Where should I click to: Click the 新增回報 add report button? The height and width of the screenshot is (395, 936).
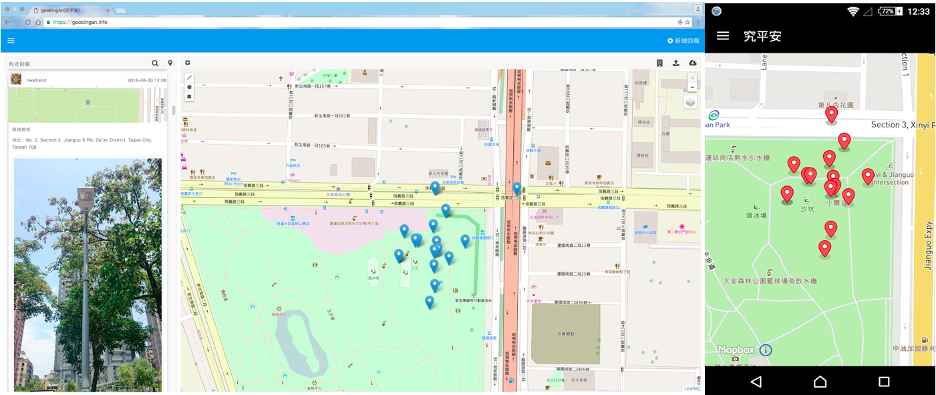tap(683, 41)
